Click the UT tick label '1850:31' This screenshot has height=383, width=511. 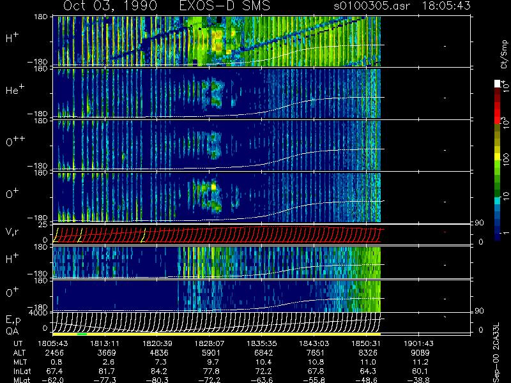[x=366, y=343]
